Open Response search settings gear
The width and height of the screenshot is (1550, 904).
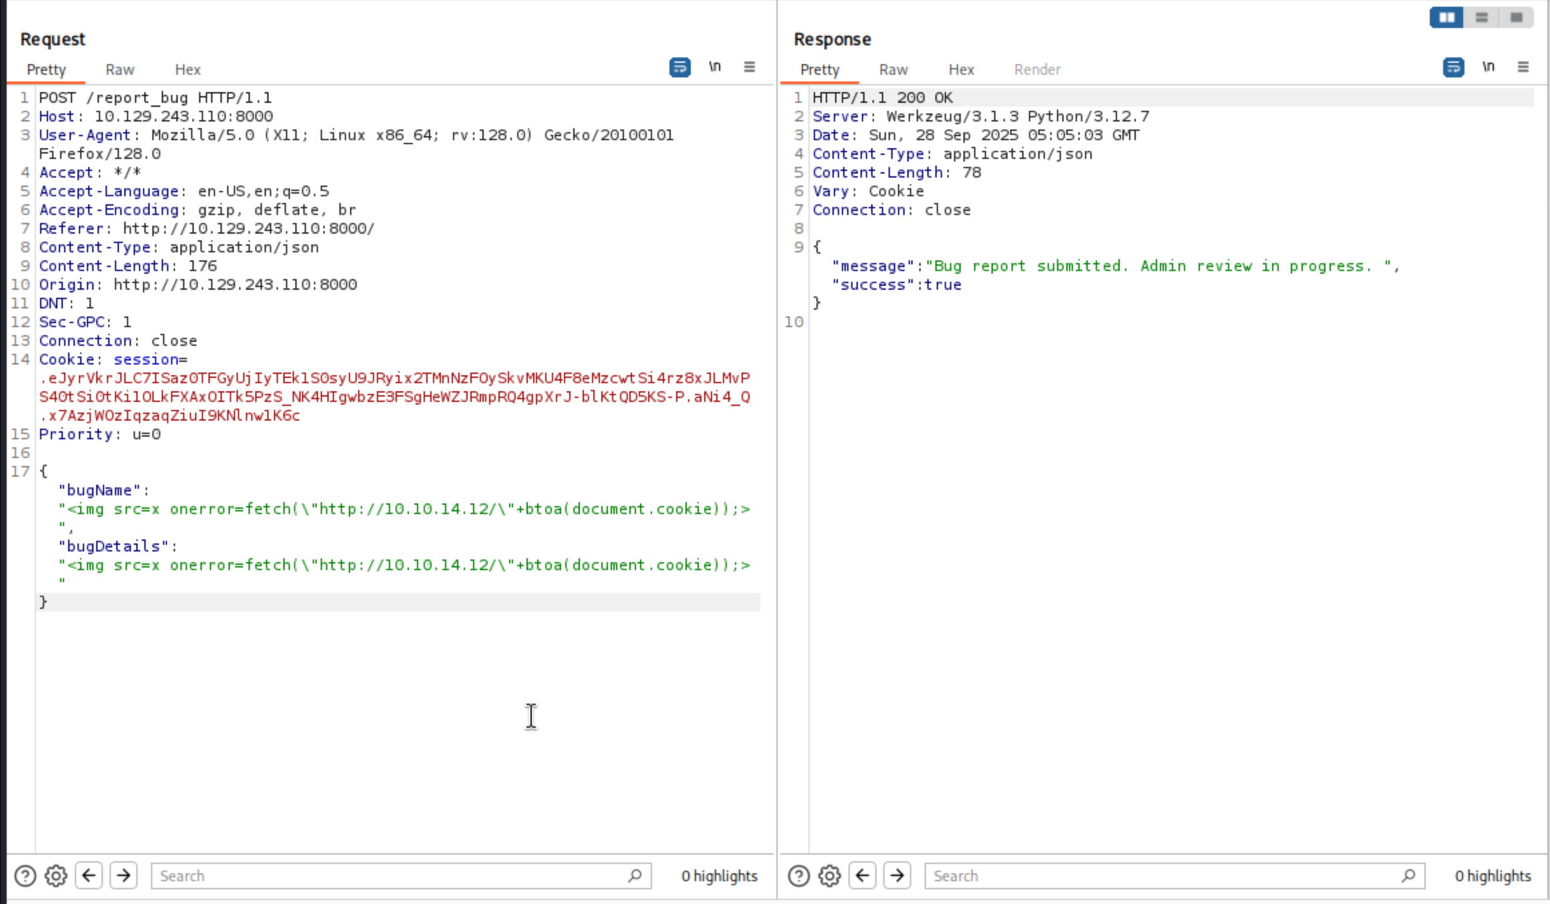(829, 875)
